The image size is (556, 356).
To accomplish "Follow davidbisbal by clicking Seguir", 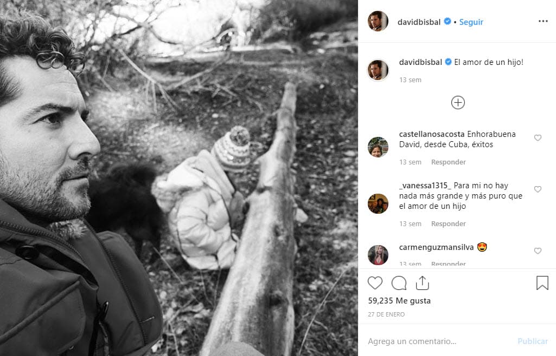I will coord(471,22).
